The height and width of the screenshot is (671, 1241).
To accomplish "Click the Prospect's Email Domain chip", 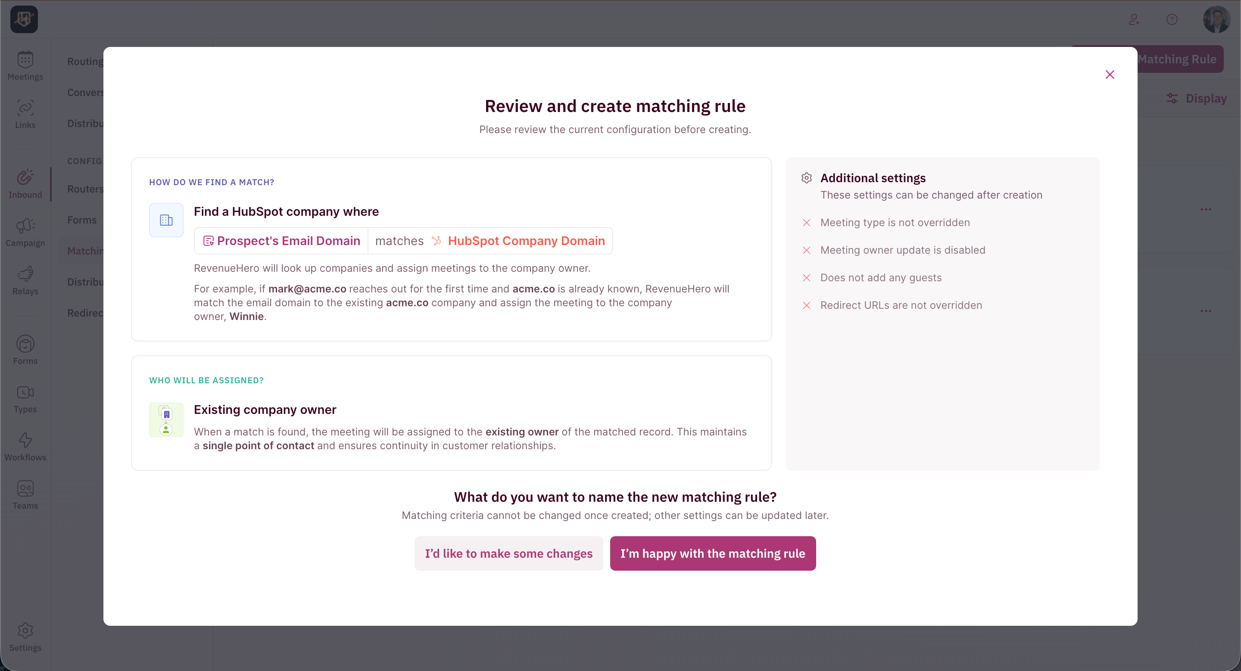I will (281, 241).
